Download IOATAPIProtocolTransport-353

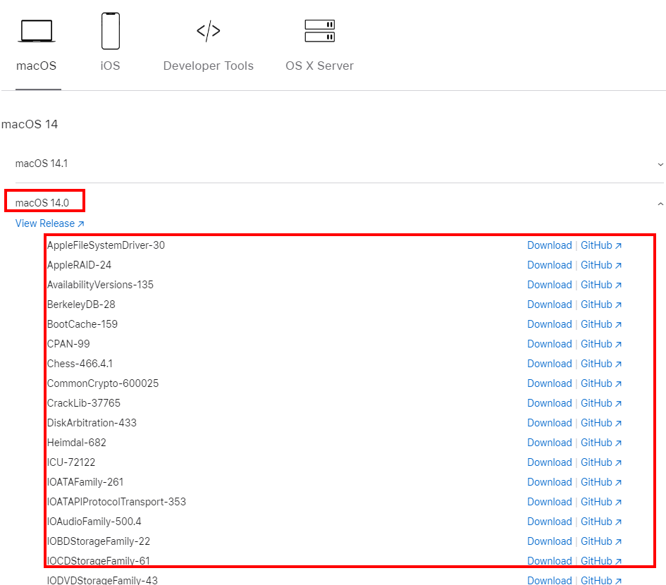pos(550,502)
